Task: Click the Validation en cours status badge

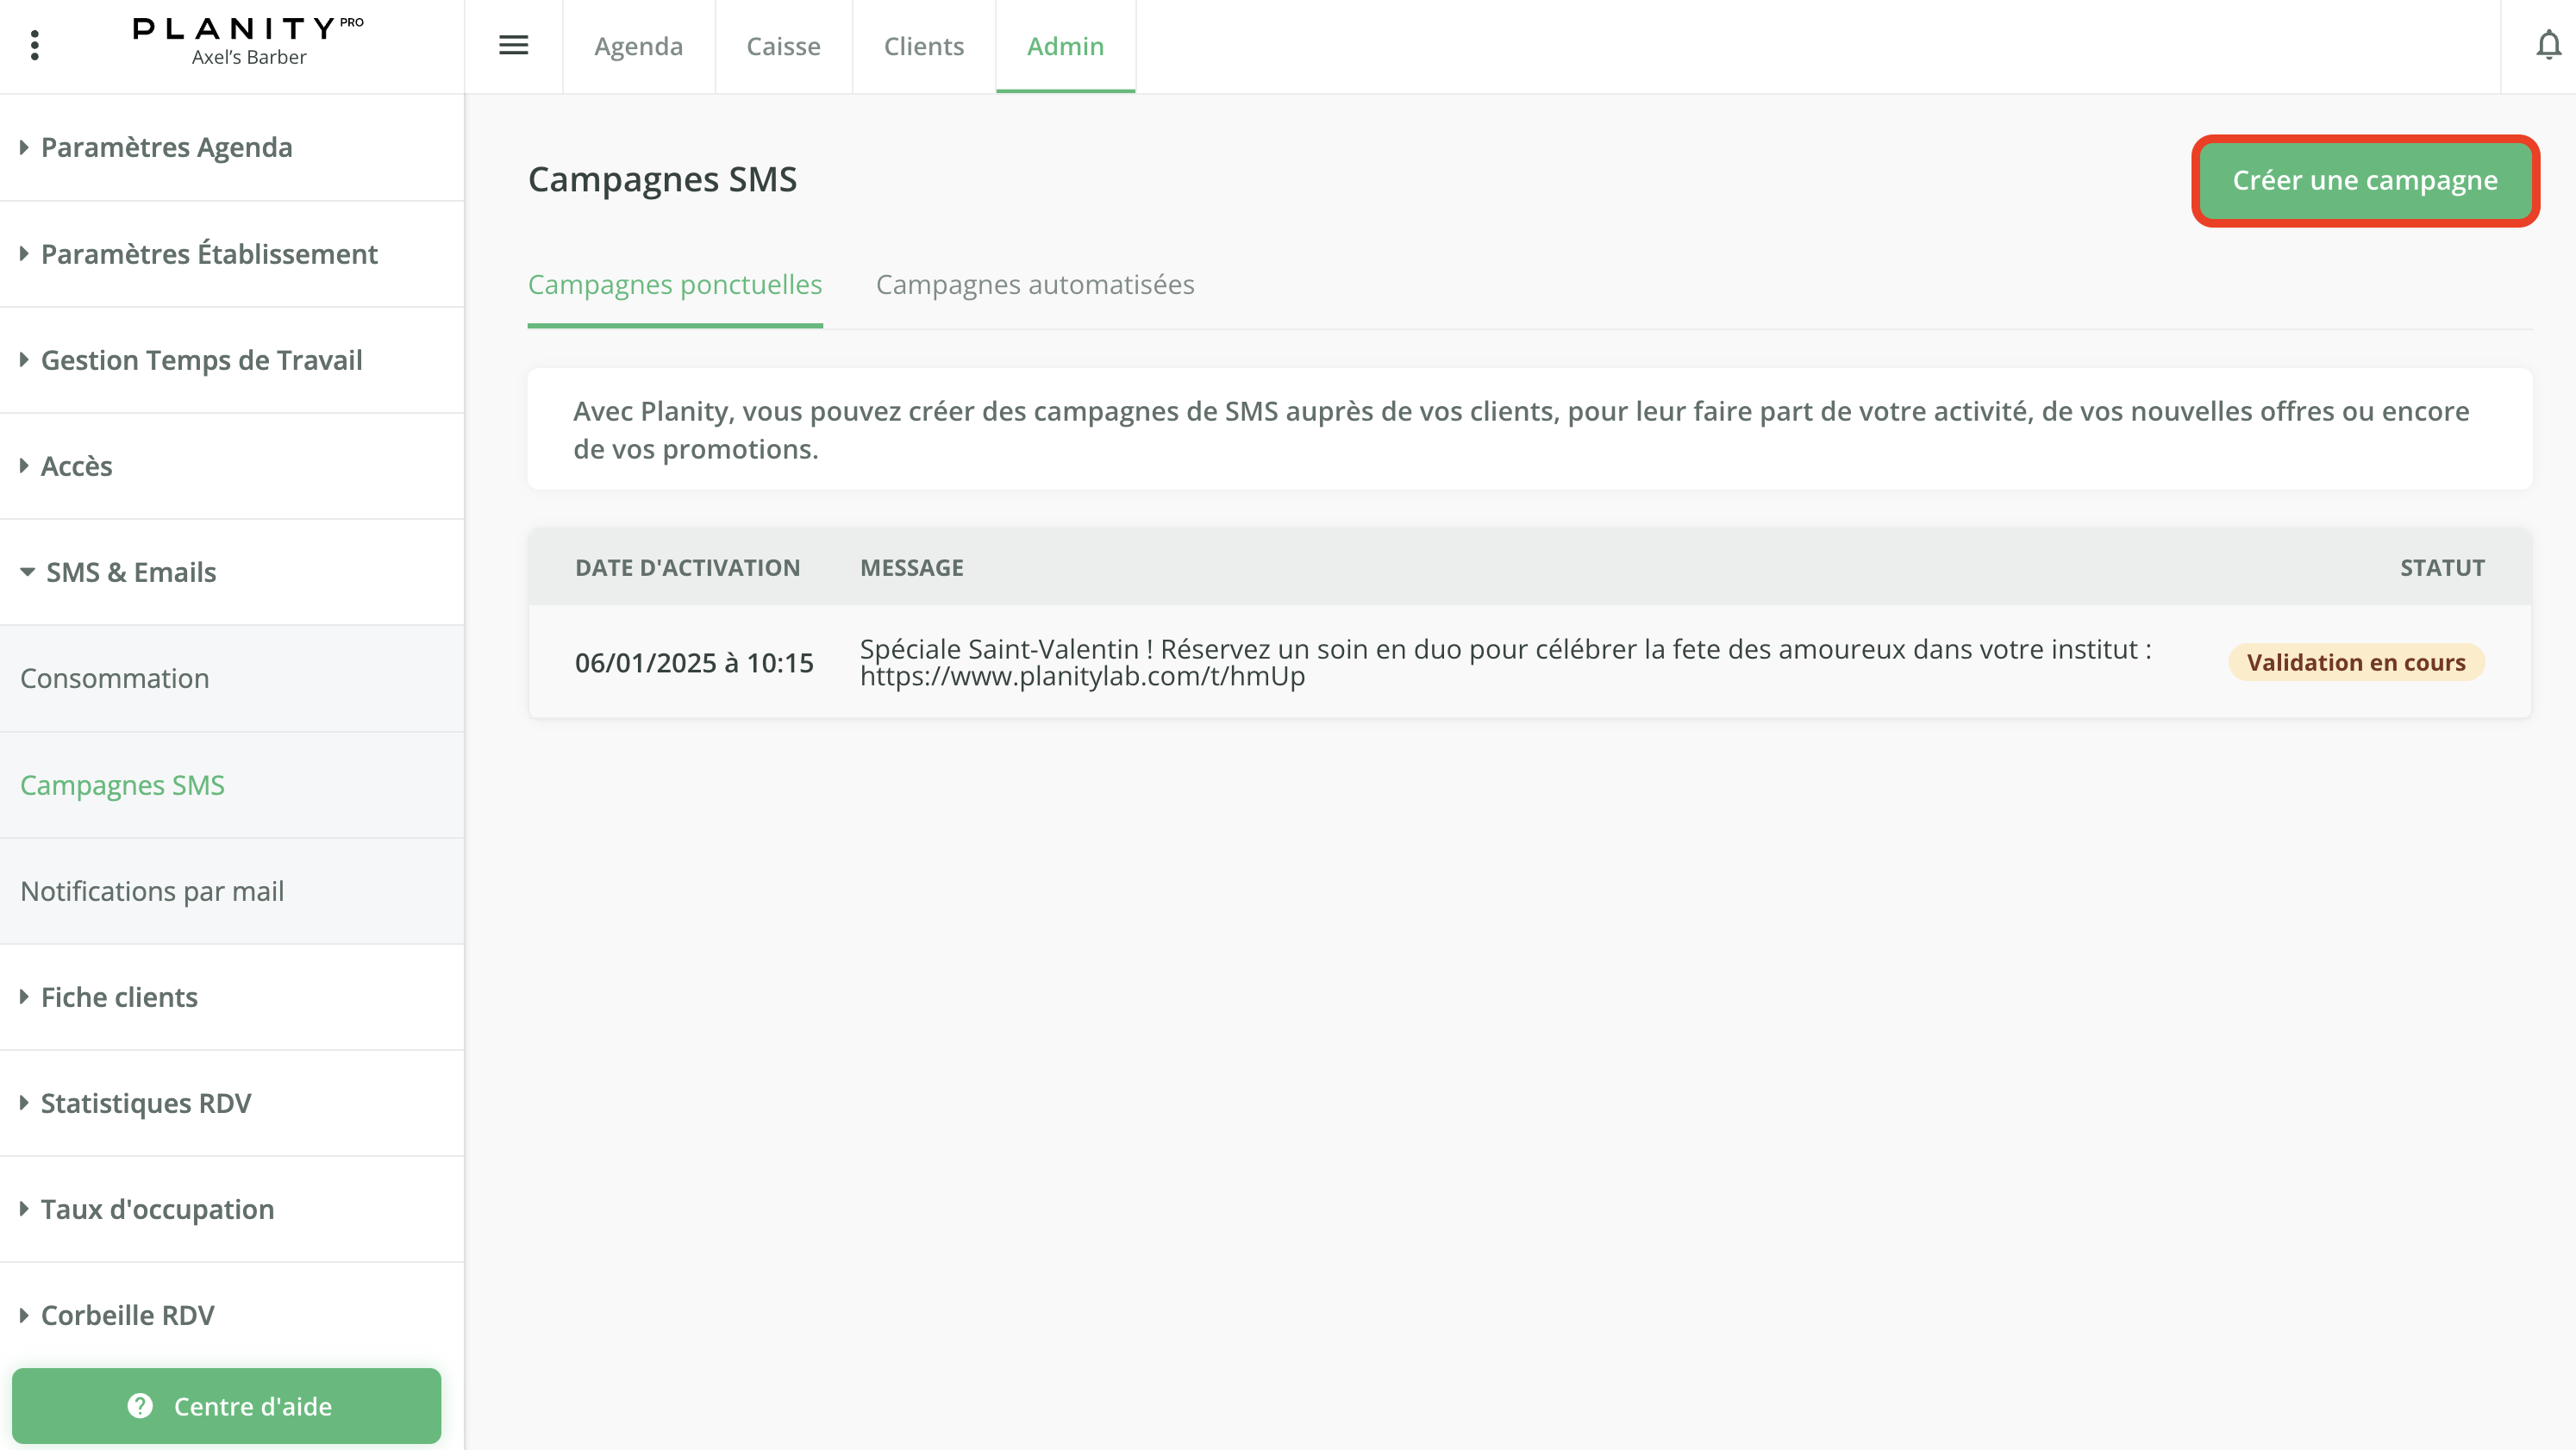Action: coord(2356,662)
